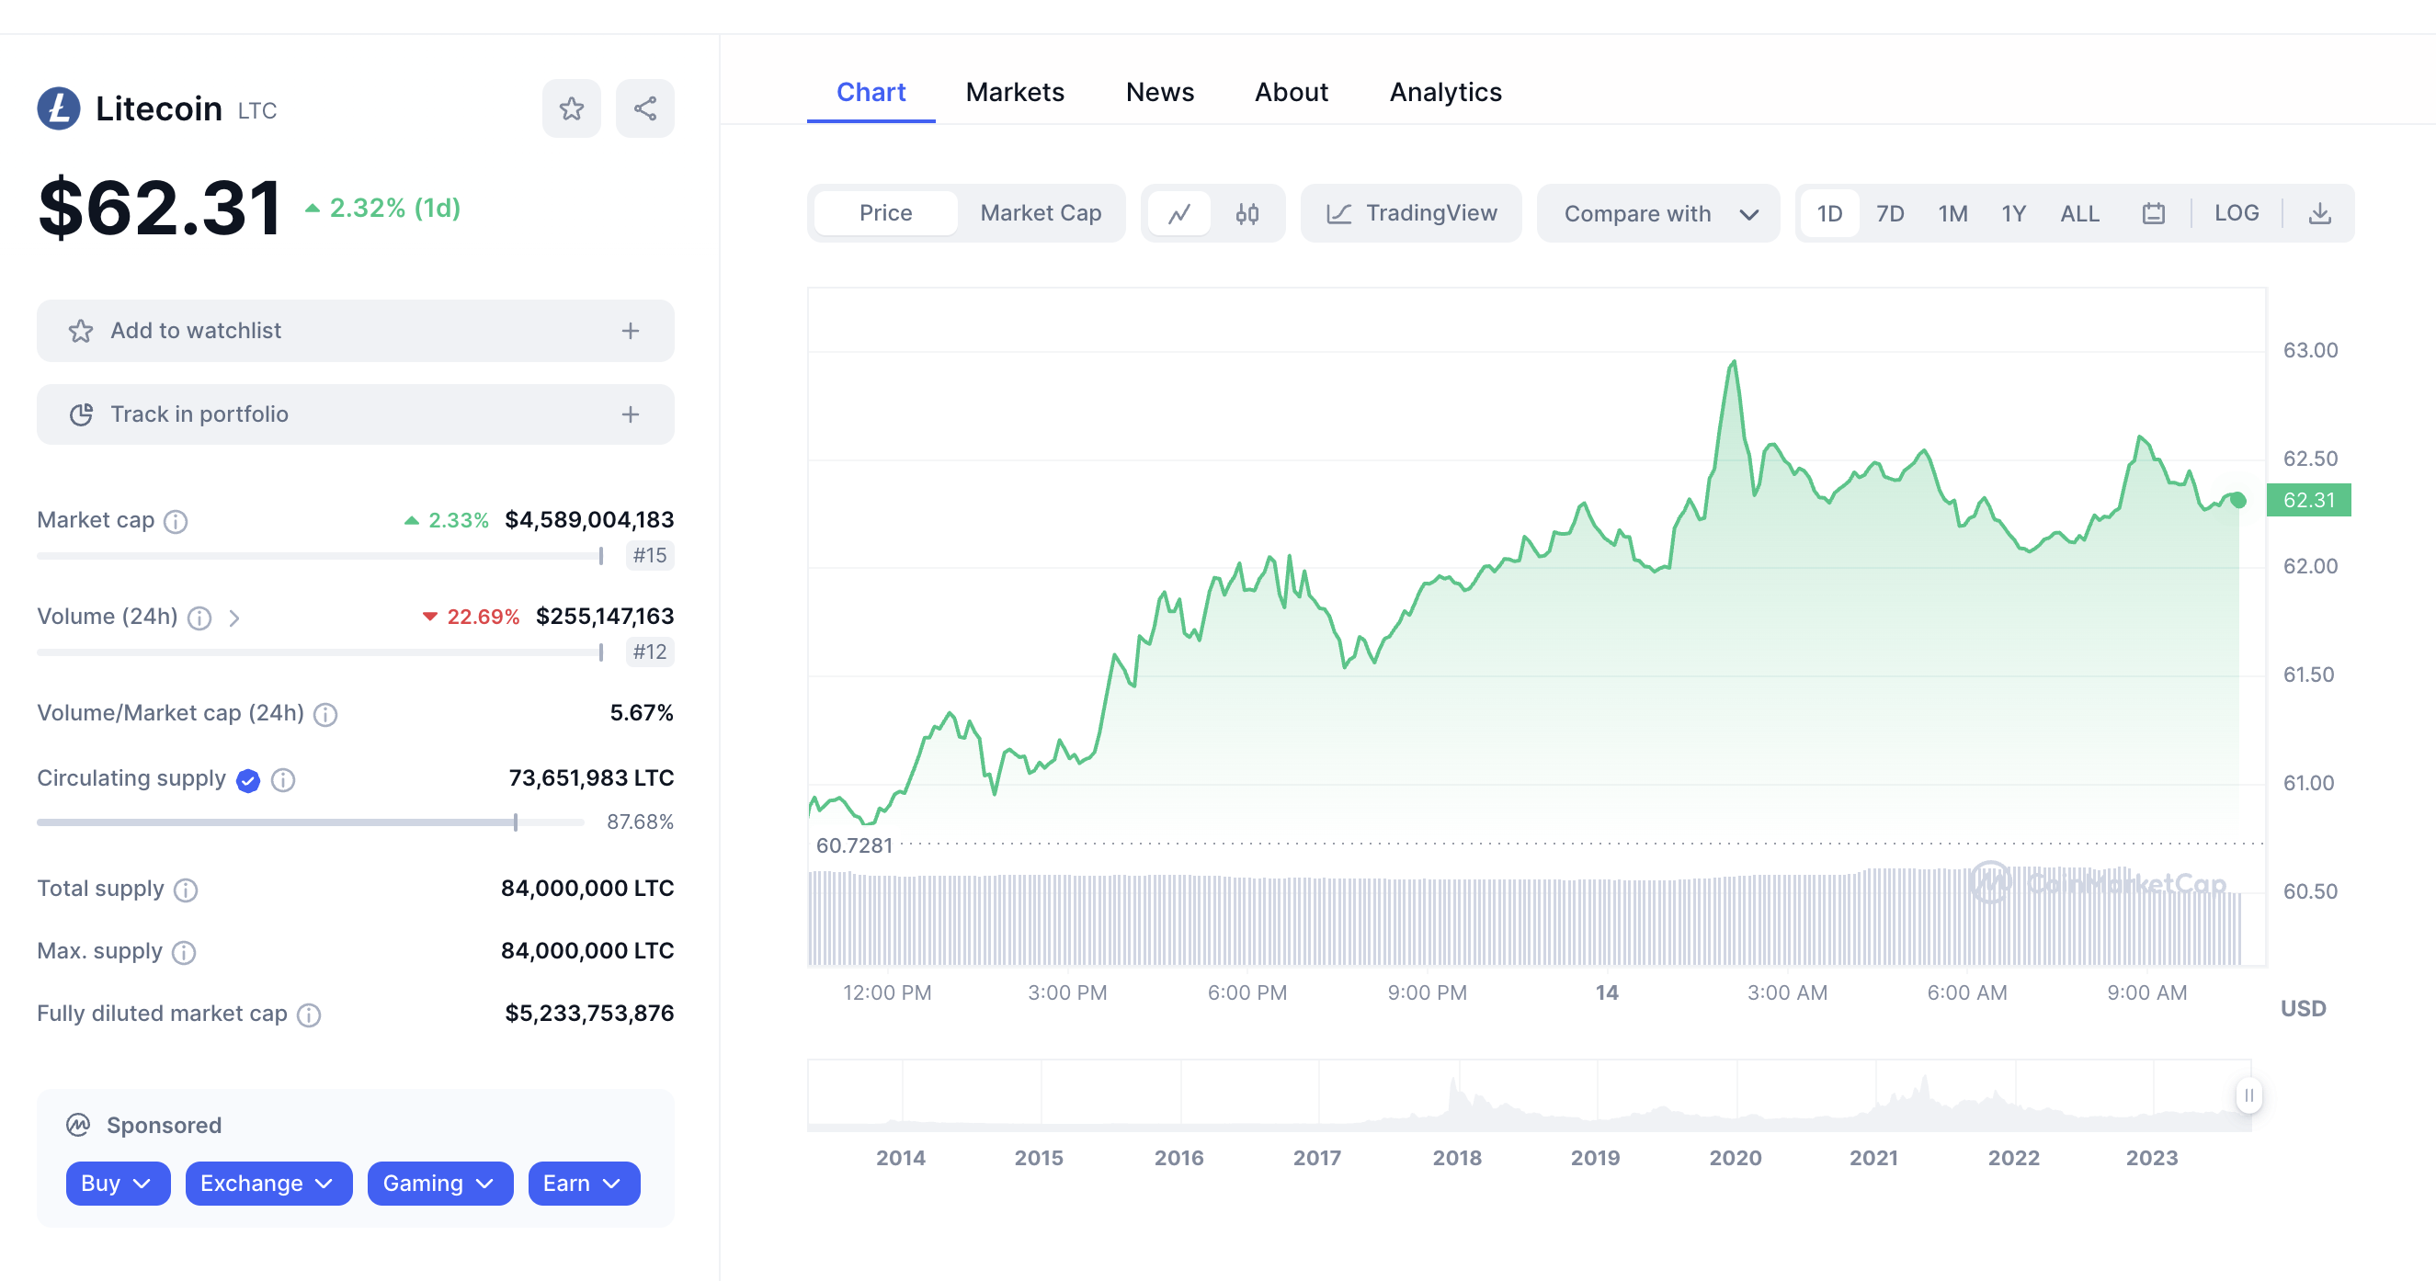Expand the sponsored Buy dropdown
Viewport: 2436px width, 1281px height.
point(118,1184)
